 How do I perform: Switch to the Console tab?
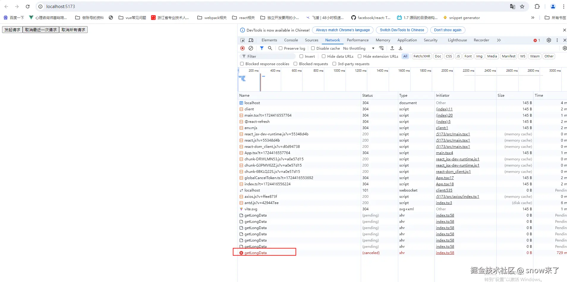(x=291, y=40)
